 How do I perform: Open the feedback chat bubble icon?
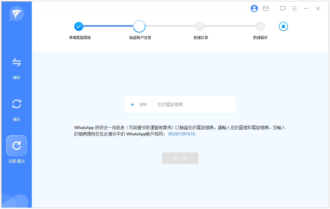click(283, 8)
